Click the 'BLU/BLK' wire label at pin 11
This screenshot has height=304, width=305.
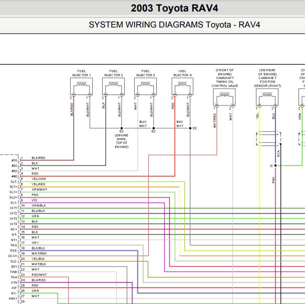39,211
